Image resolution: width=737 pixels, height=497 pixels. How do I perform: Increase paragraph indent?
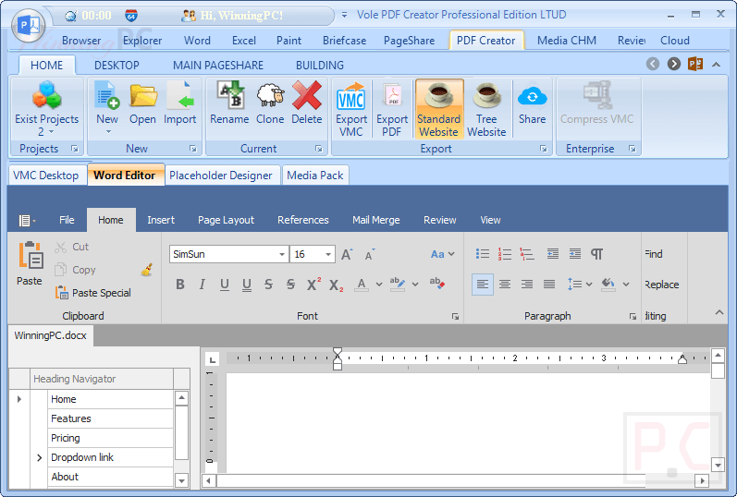click(x=575, y=254)
